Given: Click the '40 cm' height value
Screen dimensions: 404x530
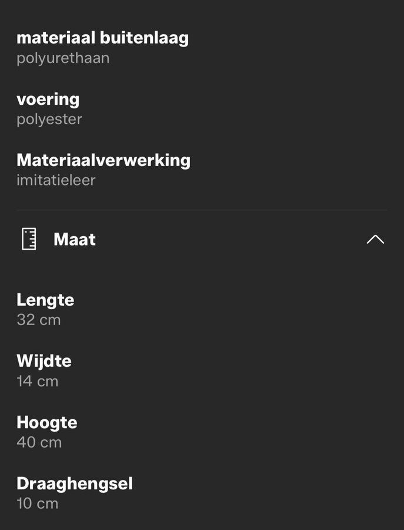Looking at the screenshot, I should (39, 442).
